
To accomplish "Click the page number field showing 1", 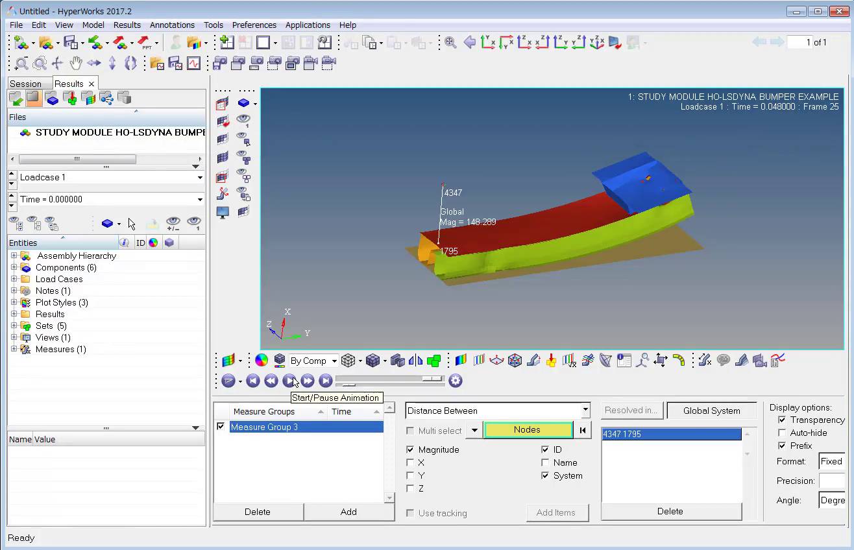I will 799,42.
